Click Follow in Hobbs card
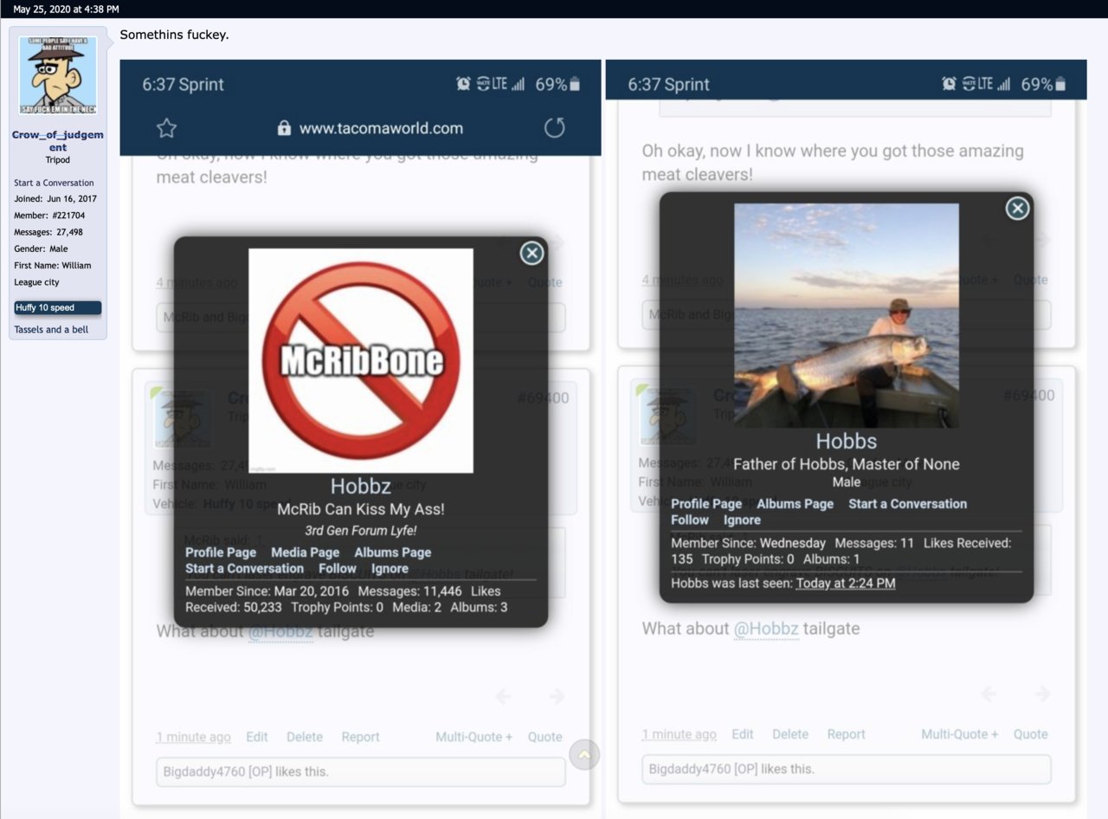The width and height of the screenshot is (1108, 819). [690, 520]
